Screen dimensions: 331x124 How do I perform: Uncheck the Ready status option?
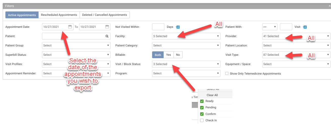(202, 101)
